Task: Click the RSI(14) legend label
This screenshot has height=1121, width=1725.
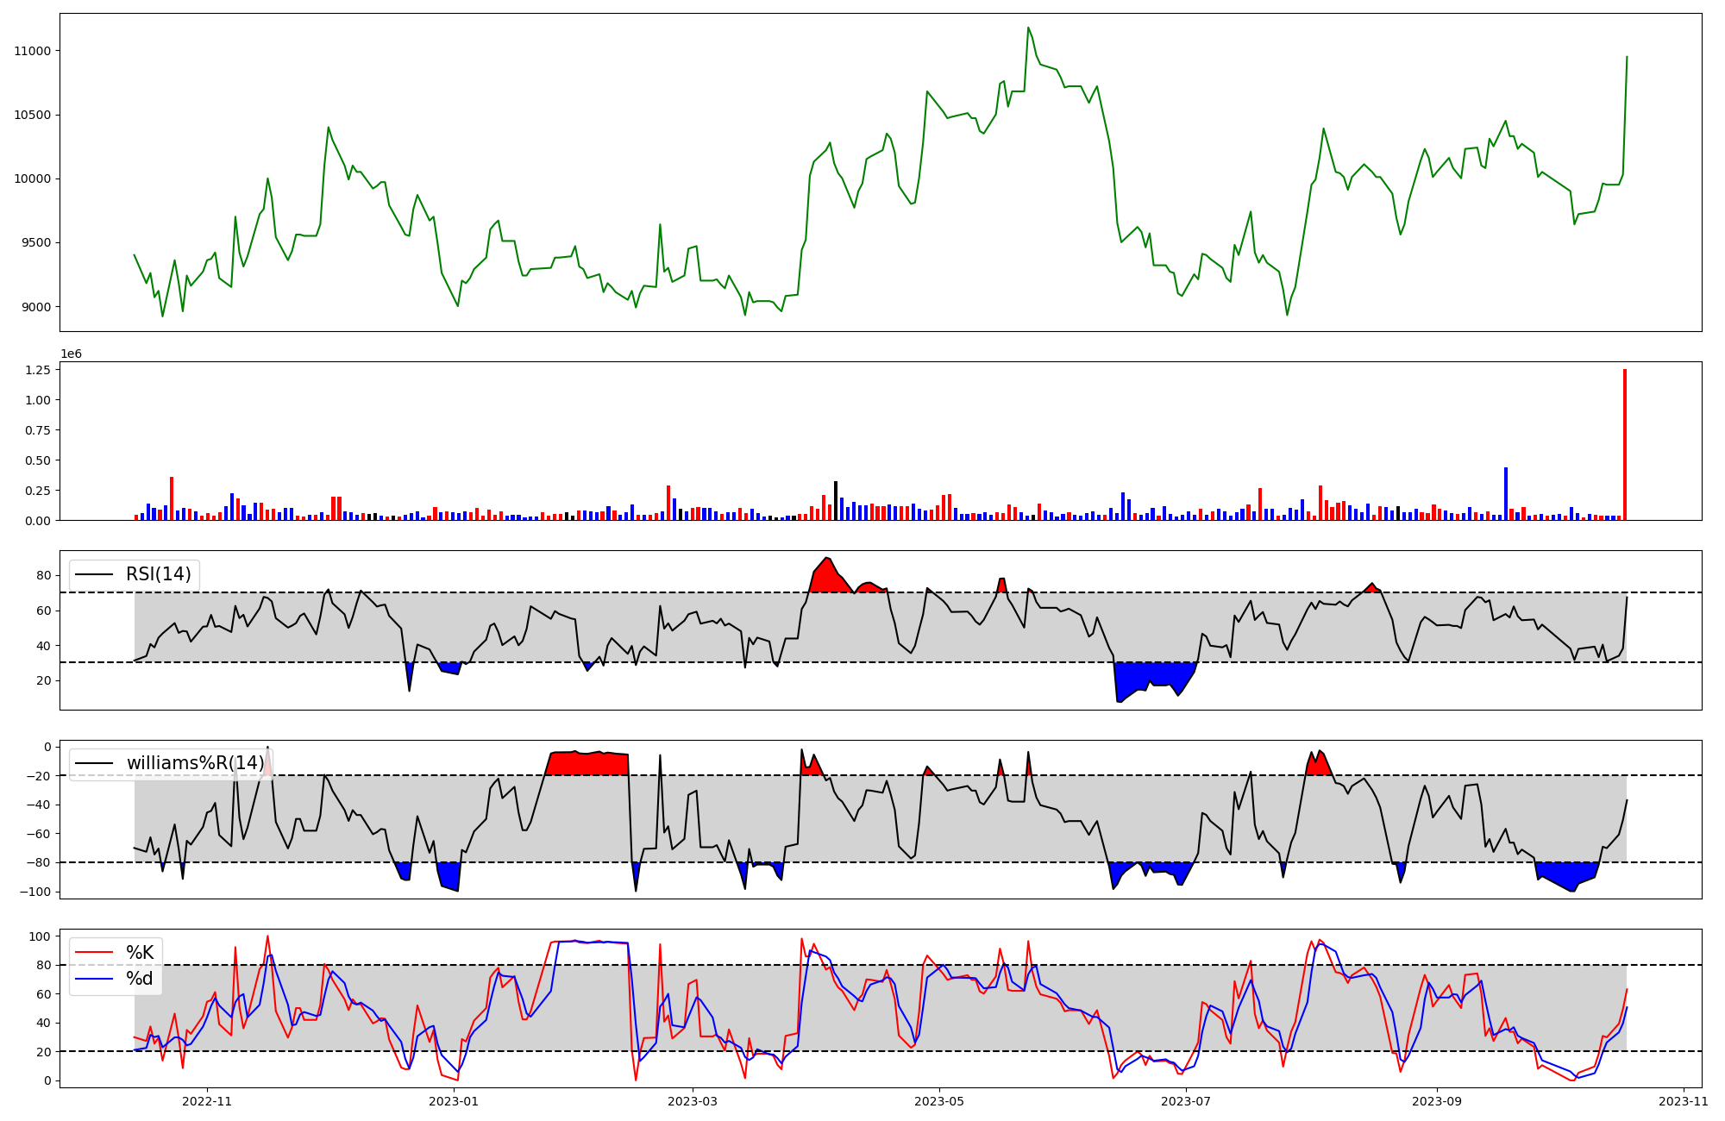Action: pos(159,574)
